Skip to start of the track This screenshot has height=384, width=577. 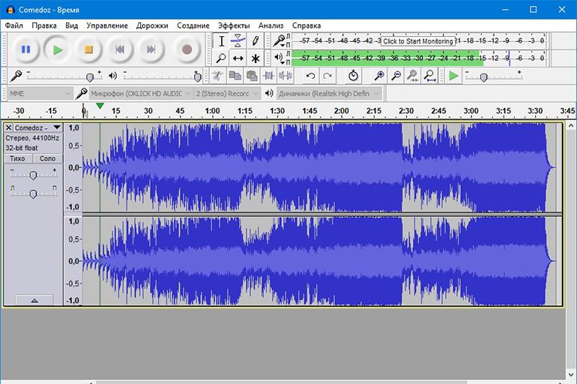[120, 49]
